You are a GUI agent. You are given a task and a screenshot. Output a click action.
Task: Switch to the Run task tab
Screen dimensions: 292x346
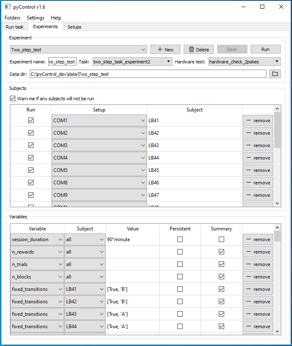pyautogui.click(x=14, y=27)
